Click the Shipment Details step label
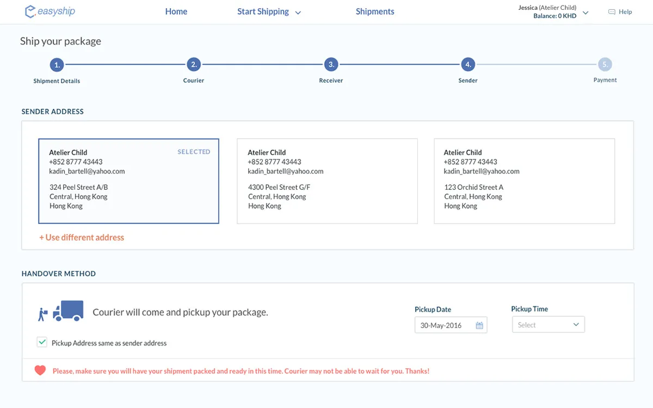The image size is (653, 408). (57, 81)
